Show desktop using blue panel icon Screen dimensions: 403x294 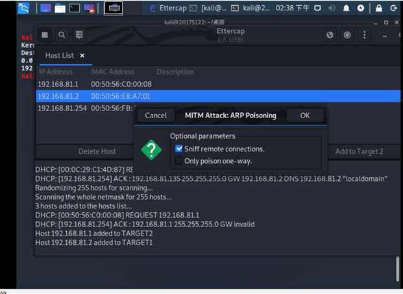click(45, 8)
